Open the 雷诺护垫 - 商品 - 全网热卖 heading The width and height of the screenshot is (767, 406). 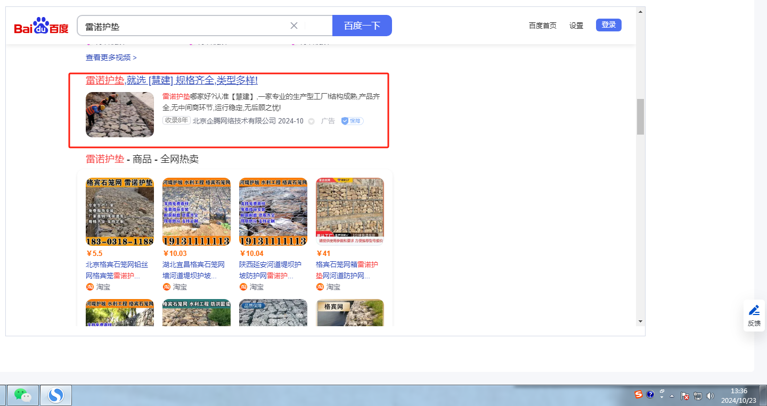[142, 159]
